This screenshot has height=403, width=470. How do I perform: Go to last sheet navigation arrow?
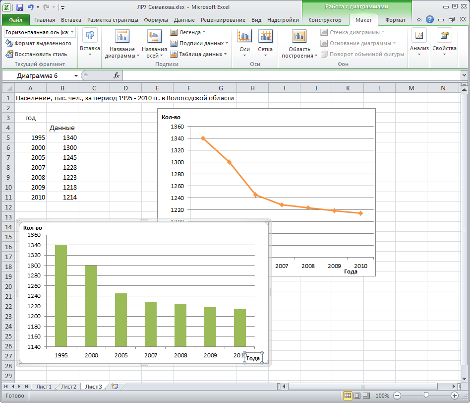(26, 386)
